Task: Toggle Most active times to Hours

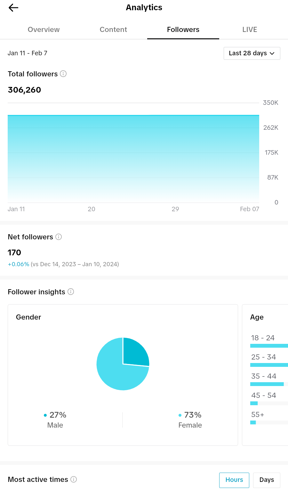Action: click(234, 480)
